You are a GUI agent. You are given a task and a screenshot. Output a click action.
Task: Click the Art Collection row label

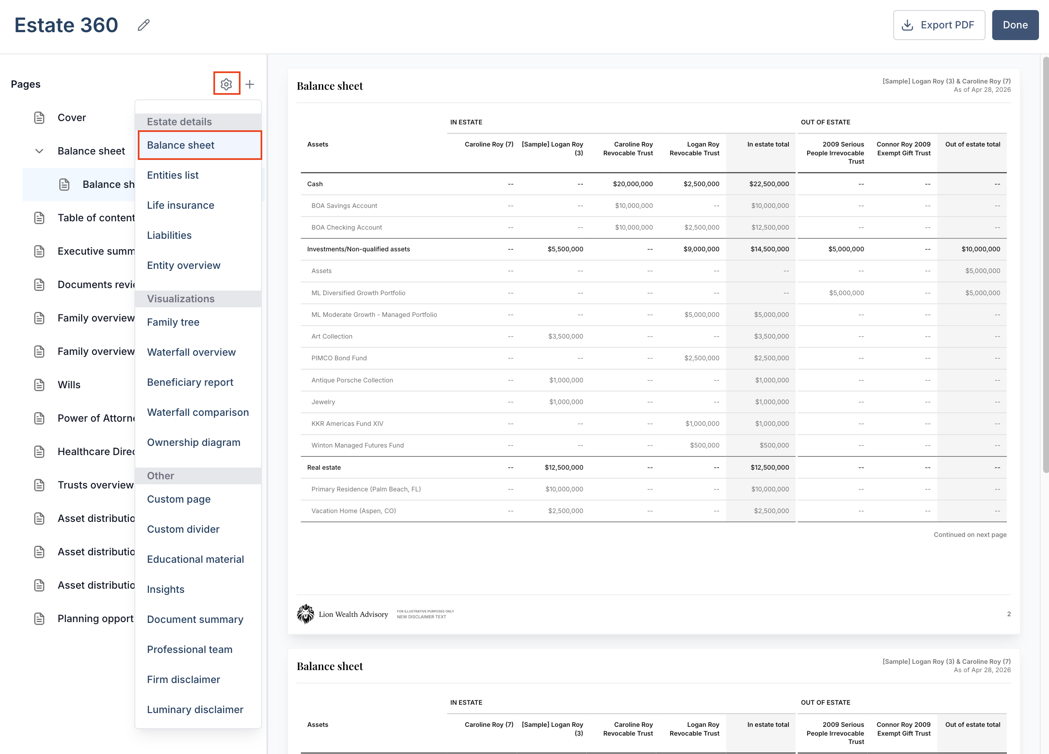coord(332,337)
